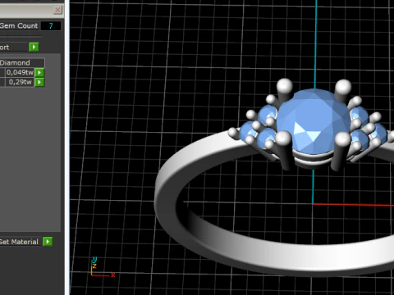Click the Gem Count label
Image resolution: width=394 pixels, height=295 pixels.
click(x=19, y=25)
